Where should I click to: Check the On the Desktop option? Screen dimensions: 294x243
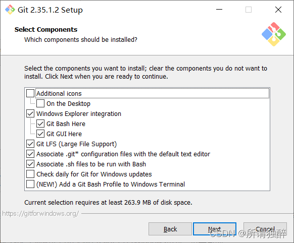pos(40,103)
